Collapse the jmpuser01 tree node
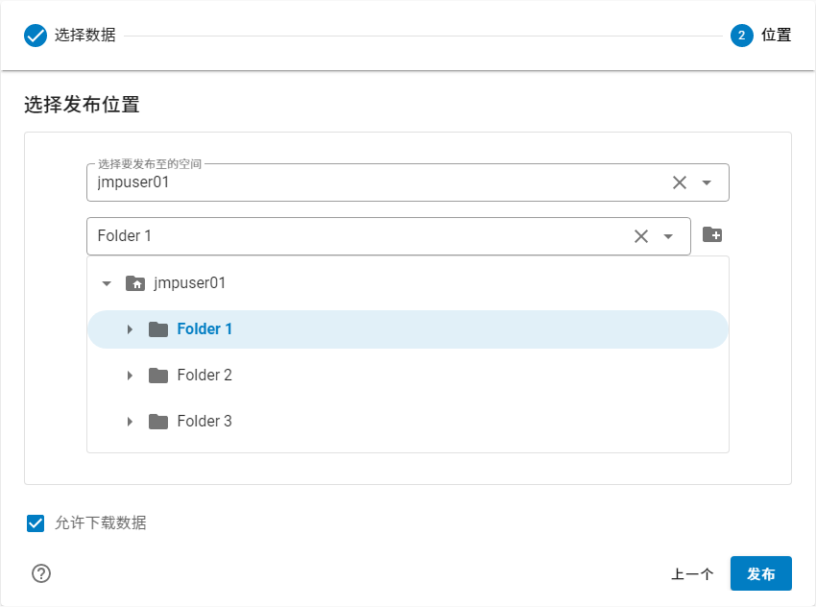This screenshot has width=816, height=607. tap(107, 282)
